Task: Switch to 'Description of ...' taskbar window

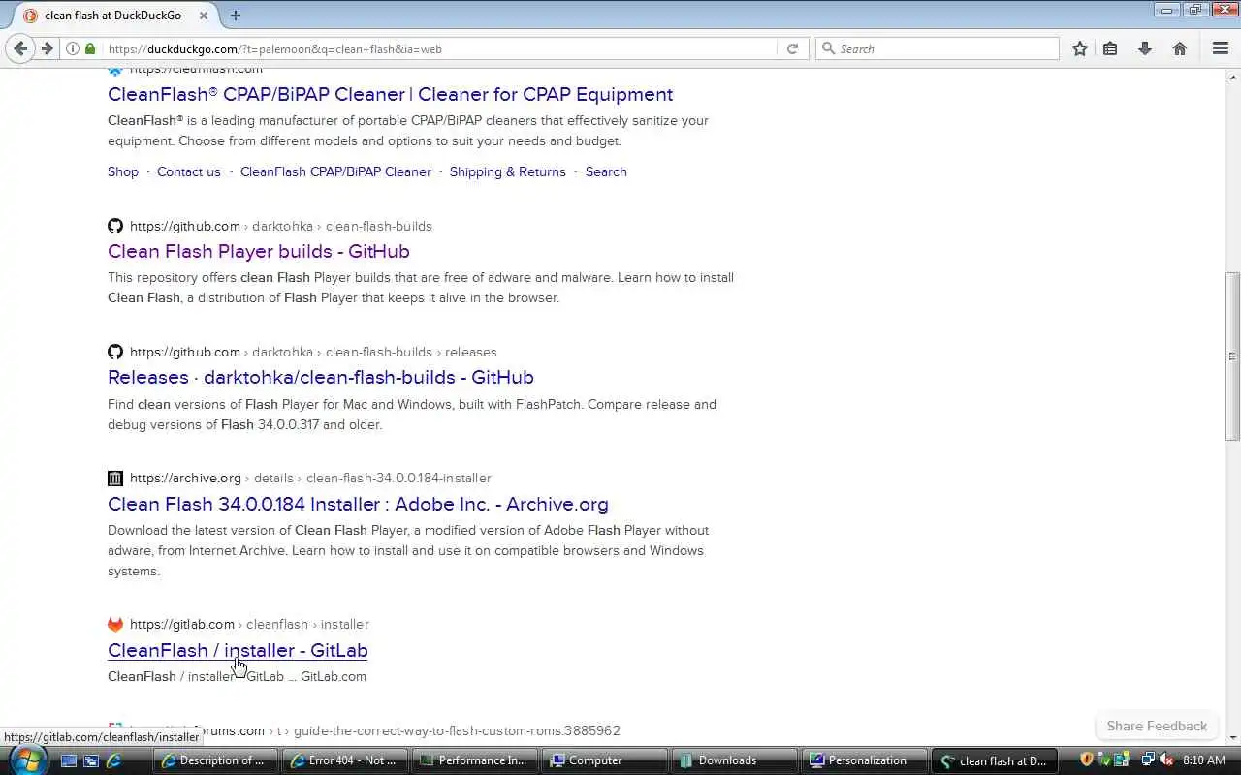Action: point(216,760)
